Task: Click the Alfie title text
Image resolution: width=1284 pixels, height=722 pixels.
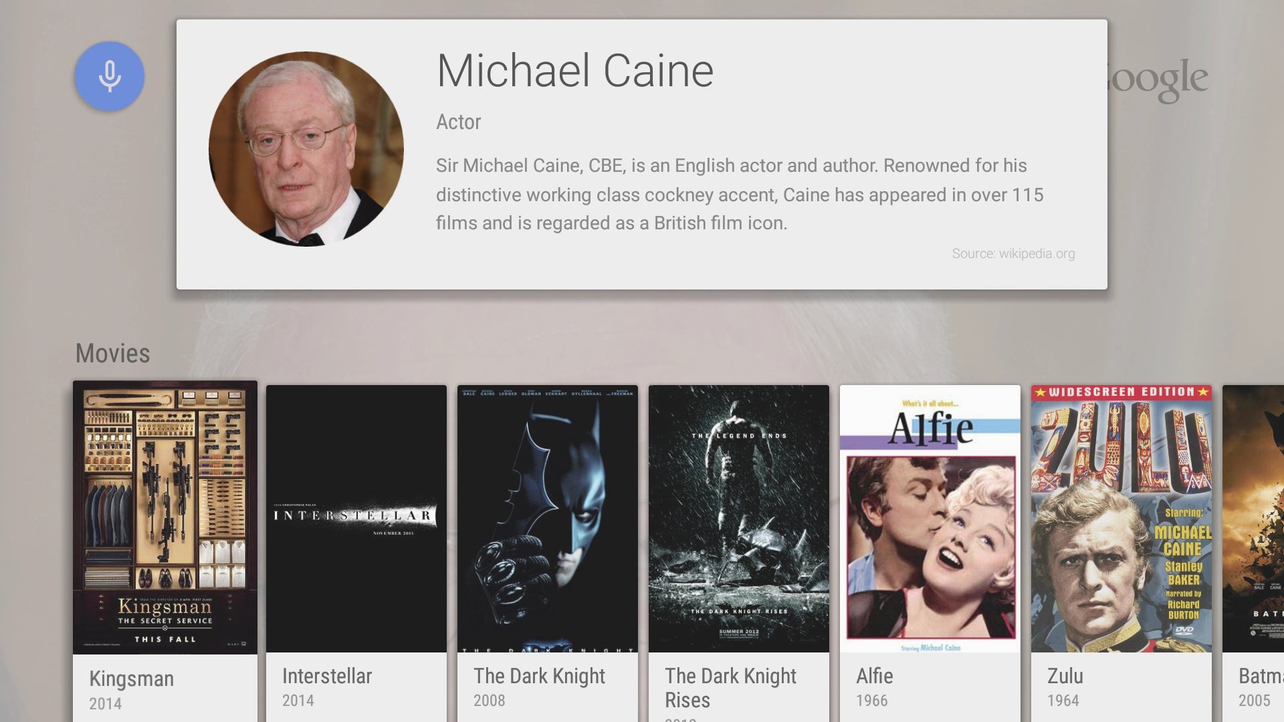Action: click(x=874, y=676)
